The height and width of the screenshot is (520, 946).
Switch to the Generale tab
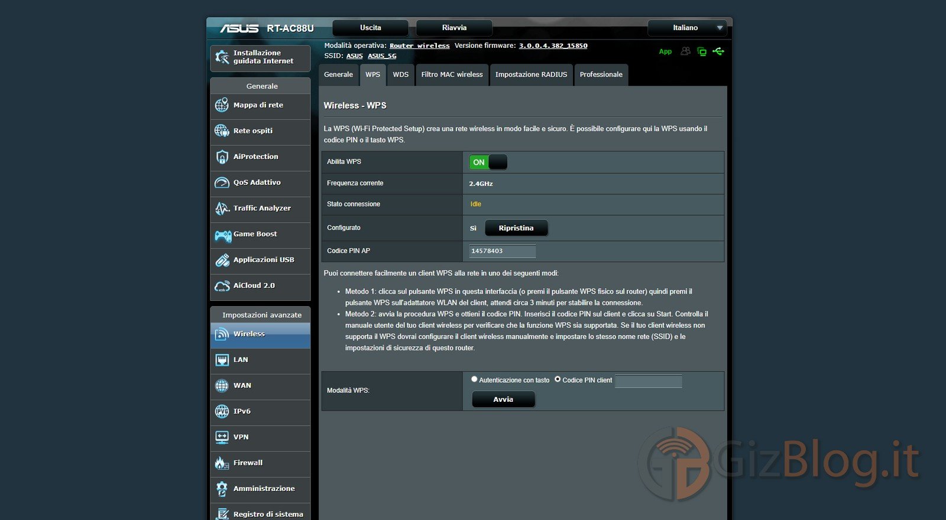(338, 74)
